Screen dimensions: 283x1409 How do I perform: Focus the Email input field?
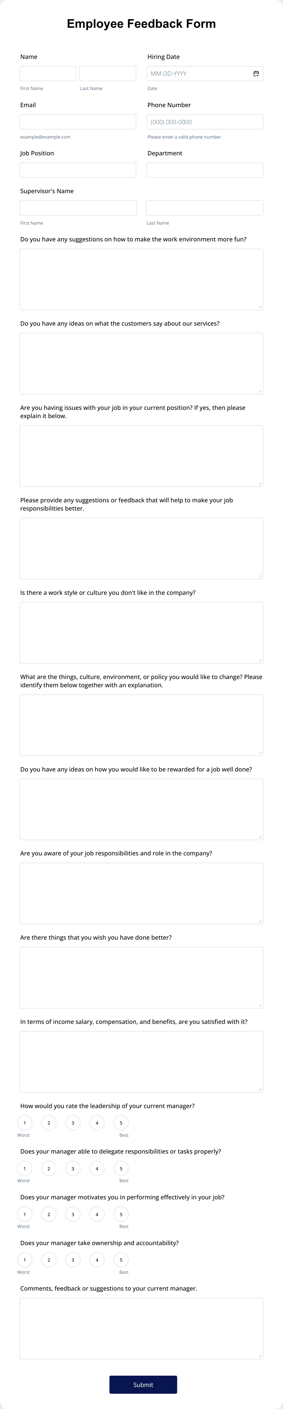coord(78,122)
